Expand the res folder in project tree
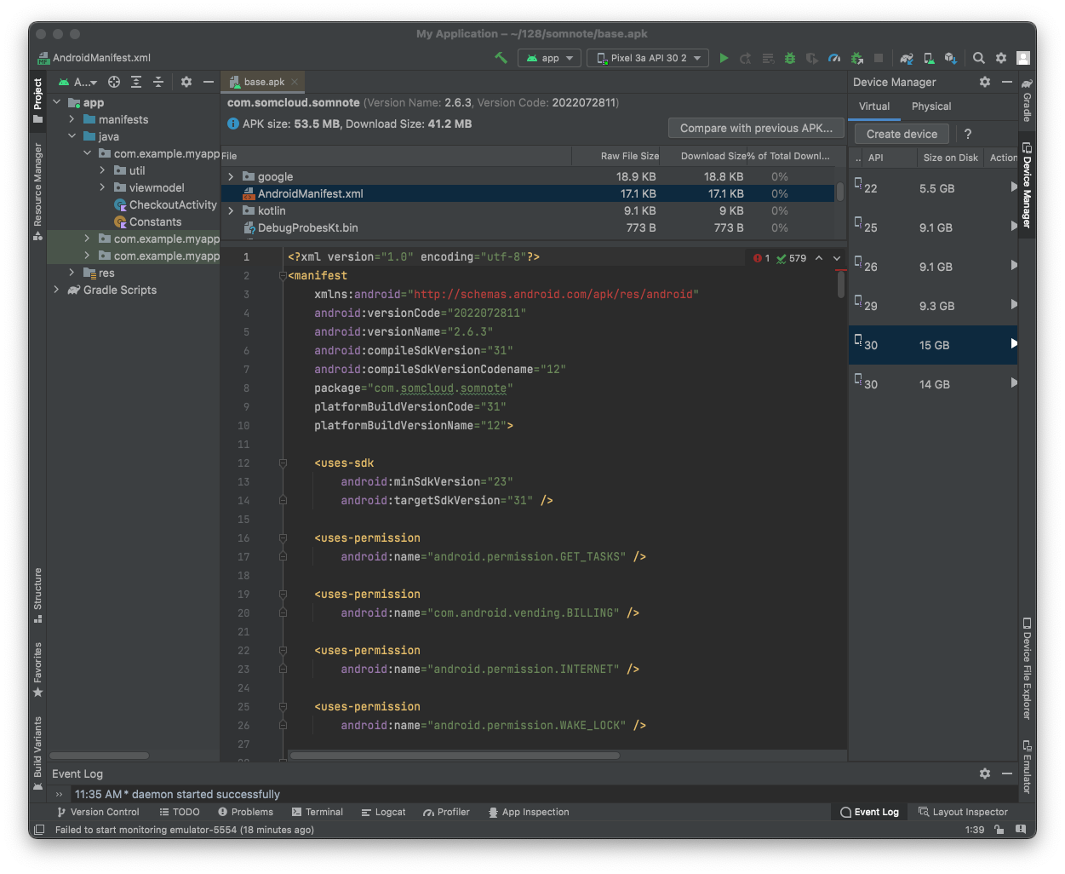This screenshot has width=1065, height=874. click(x=72, y=273)
